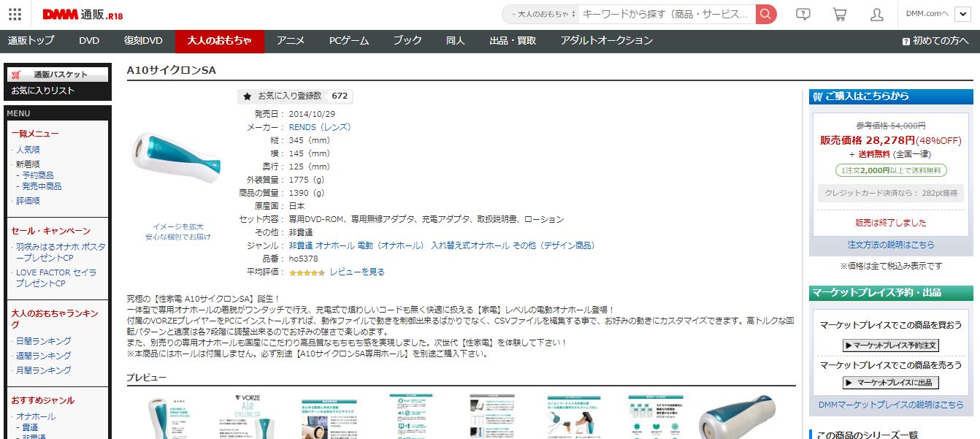Open the 月間ランキング link
The image size is (980, 439).
point(44,370)
